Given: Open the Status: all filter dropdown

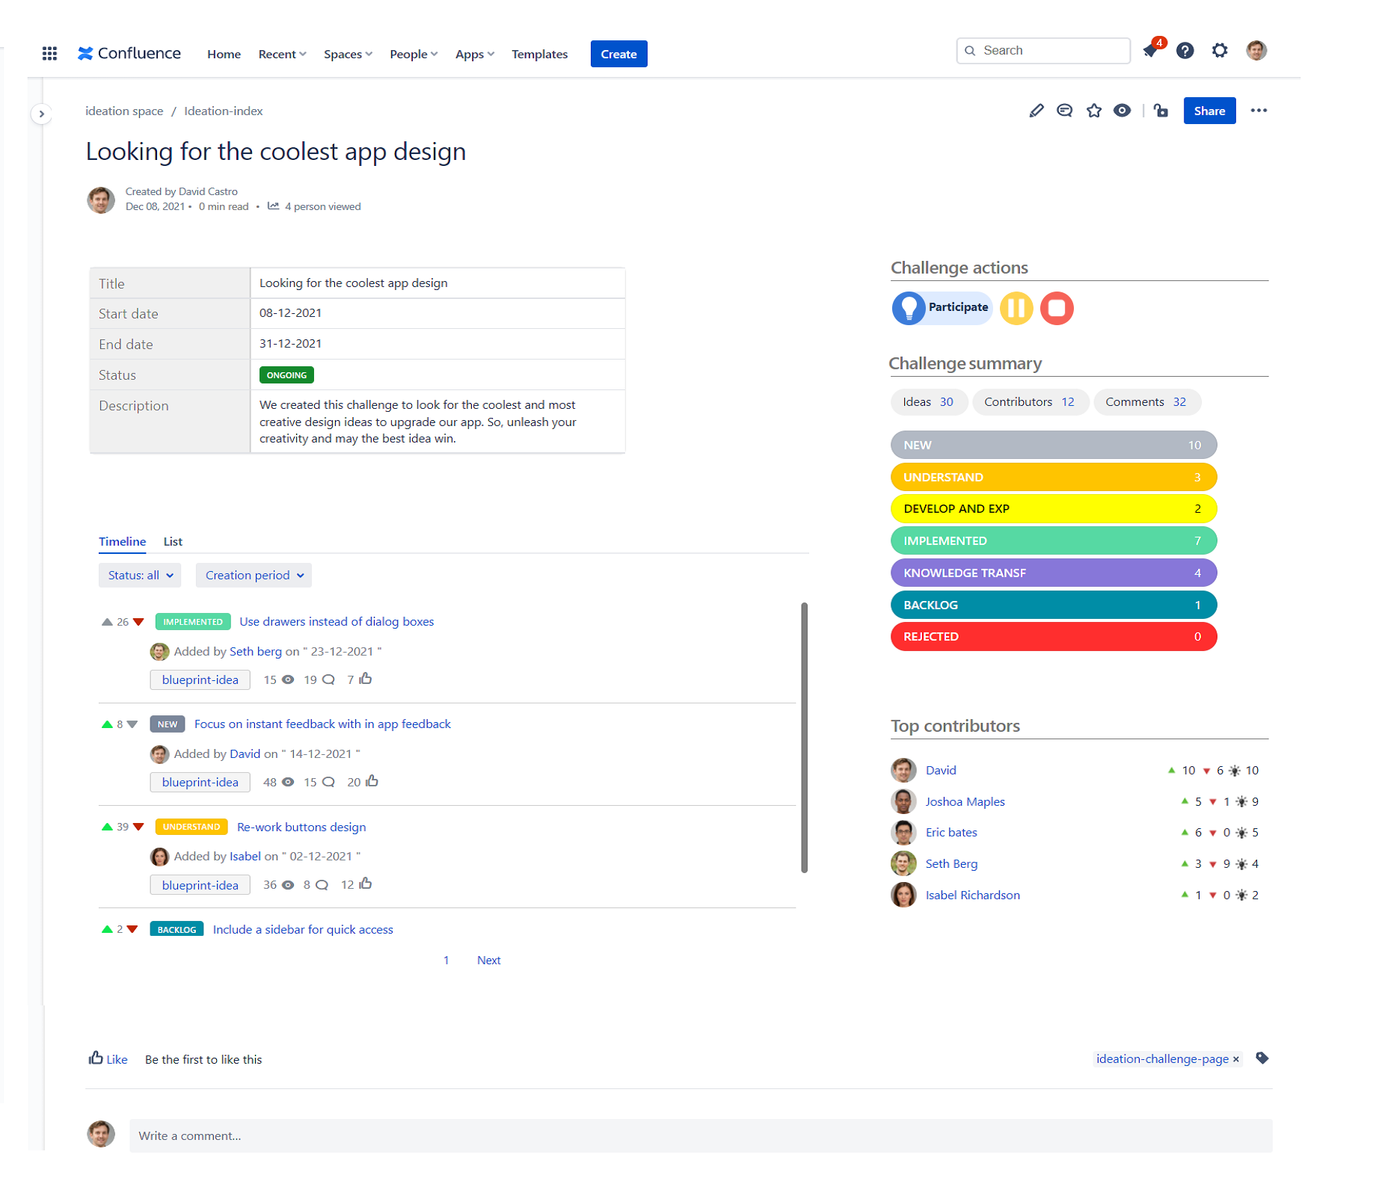Looking at the screenshot, I should pos(139,575).
